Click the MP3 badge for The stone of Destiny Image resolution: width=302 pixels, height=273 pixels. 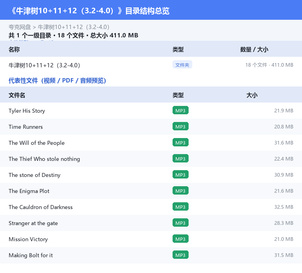[x=181, y=174]
